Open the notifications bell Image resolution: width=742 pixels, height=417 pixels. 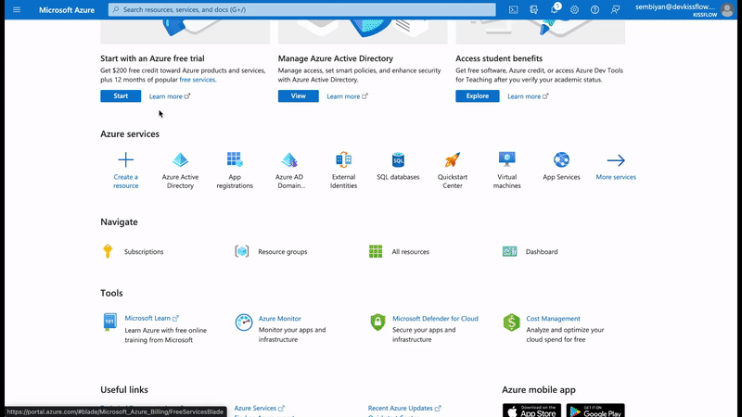pos(554,9)
